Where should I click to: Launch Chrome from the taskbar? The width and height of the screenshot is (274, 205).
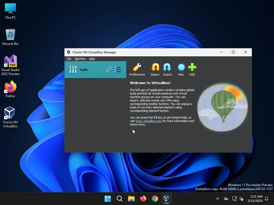(x=155, y=199)
